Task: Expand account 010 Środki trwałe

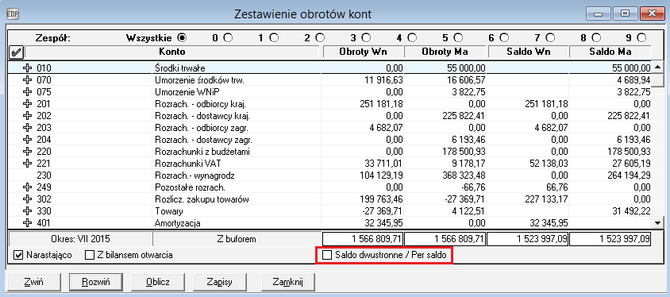Action: pos(28,67)
